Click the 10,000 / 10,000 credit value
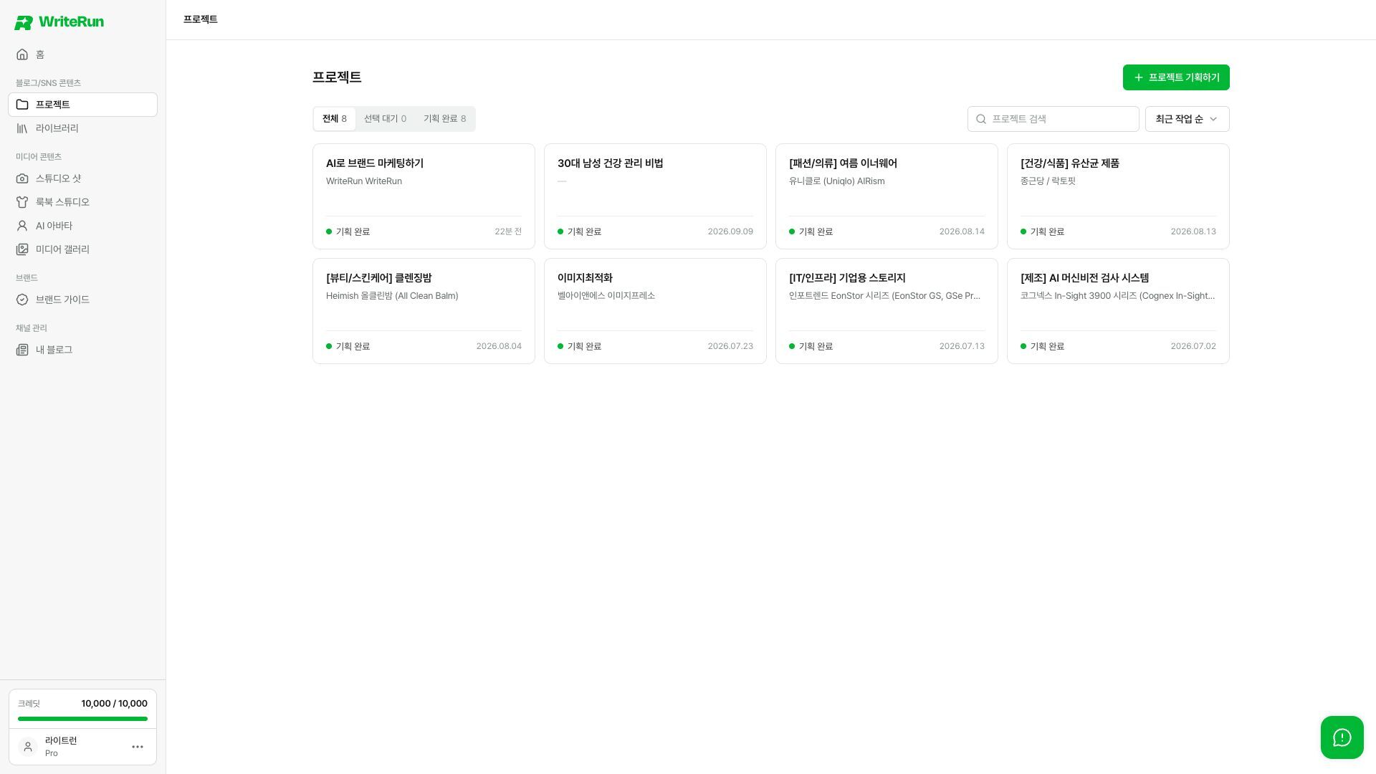The width and height of the screenshot is (1376, 774). click(x=114, y=704)
